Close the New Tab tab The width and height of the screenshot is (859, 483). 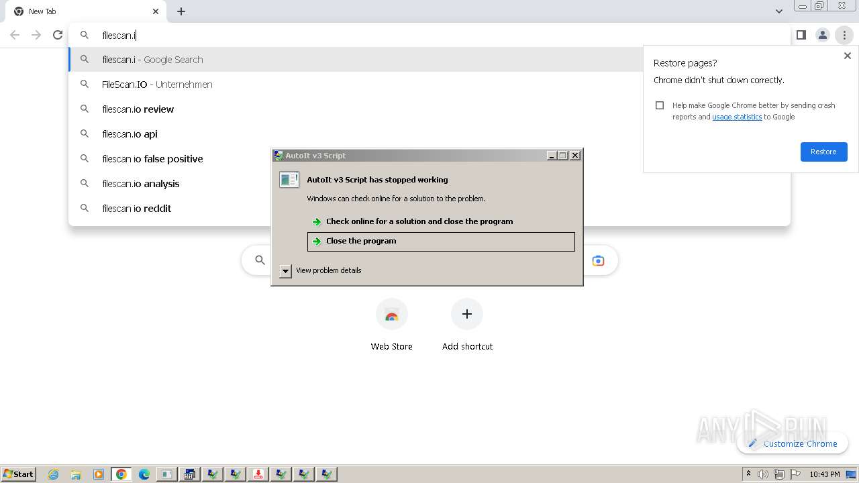(156, 11)
